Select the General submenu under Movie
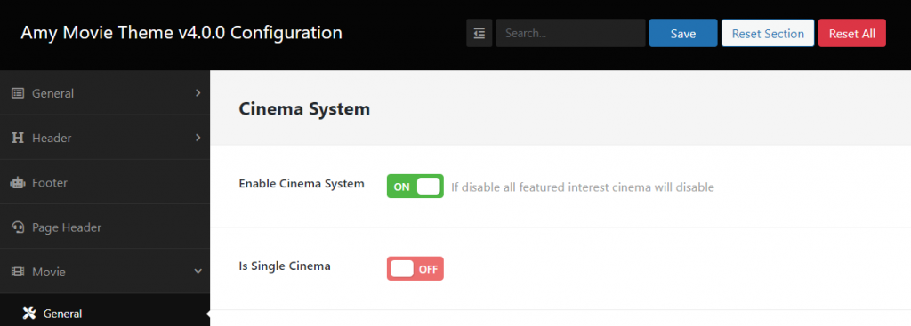 point(105,314)
